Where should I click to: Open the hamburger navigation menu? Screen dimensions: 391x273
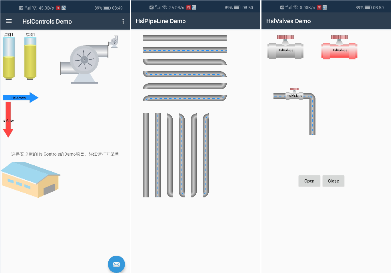pyautogui.click(x=9, y=21)
